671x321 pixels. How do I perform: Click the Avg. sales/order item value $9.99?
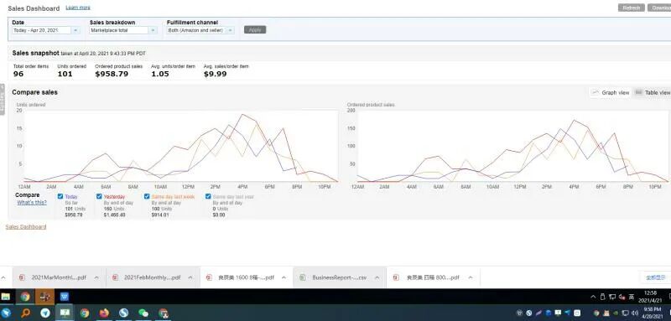pos(216,74)
